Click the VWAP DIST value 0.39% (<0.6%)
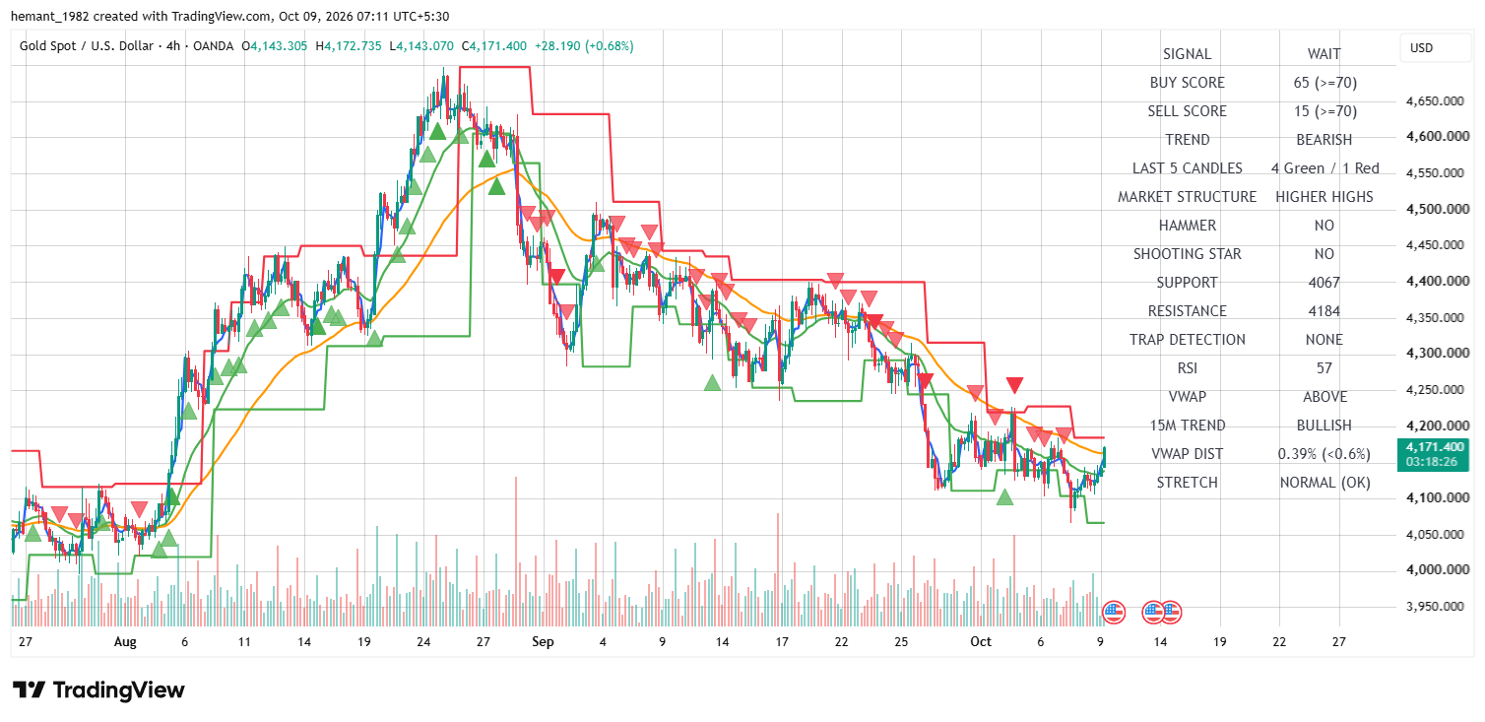1485x722 pixels. tap(1324, 454)
